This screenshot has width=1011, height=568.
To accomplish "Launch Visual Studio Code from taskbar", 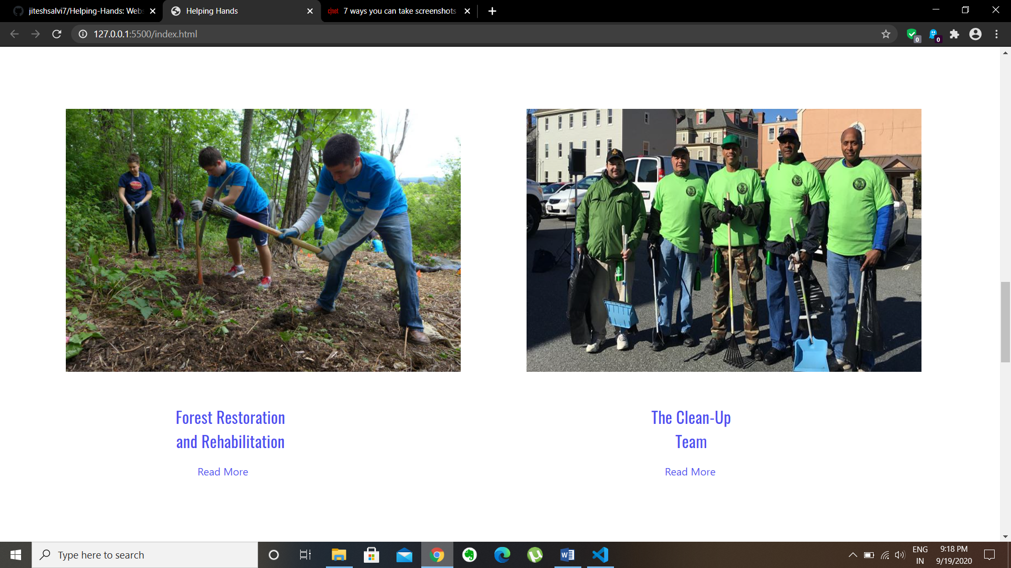I will tap(600, 555).
